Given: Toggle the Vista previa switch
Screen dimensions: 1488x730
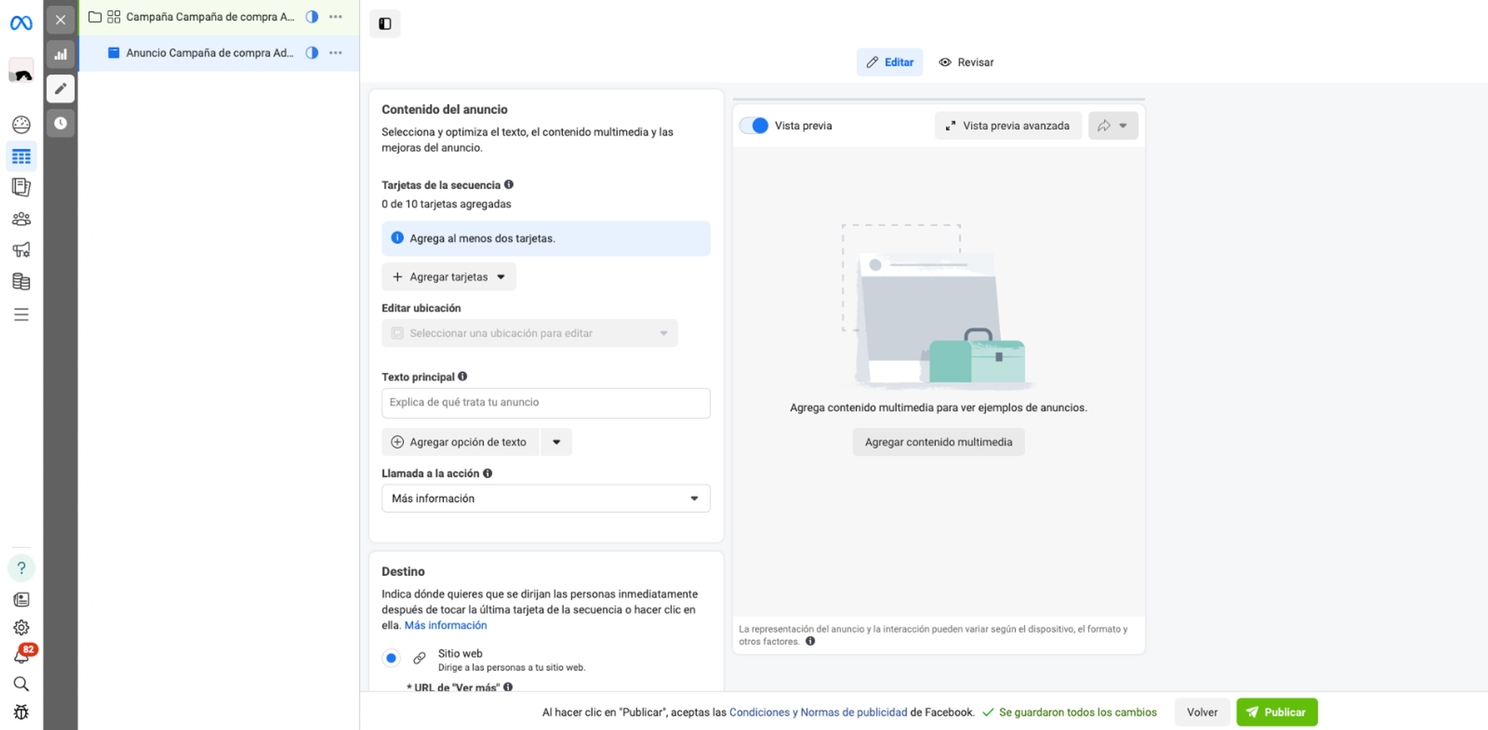Looking at the screenshot, I should click(x=754, y=126).
